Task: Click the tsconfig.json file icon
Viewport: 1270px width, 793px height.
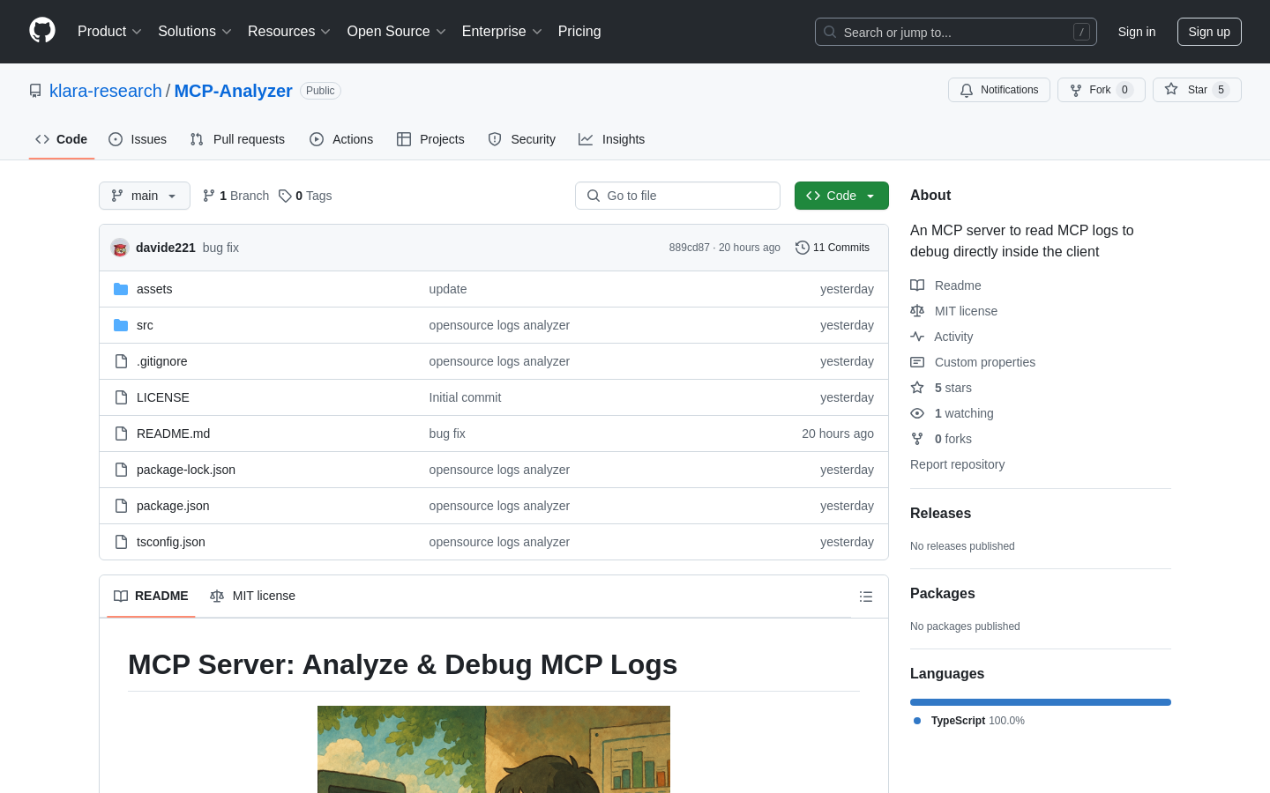Action: (121, 542)
